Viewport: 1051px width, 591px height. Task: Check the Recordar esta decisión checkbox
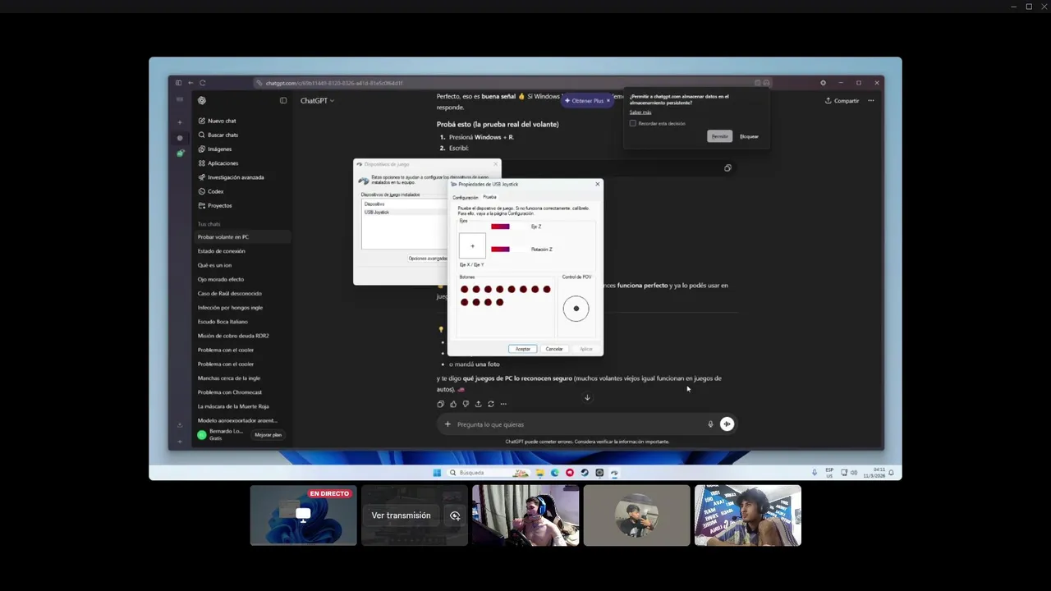pyautogui.click(x=633, y=123)
